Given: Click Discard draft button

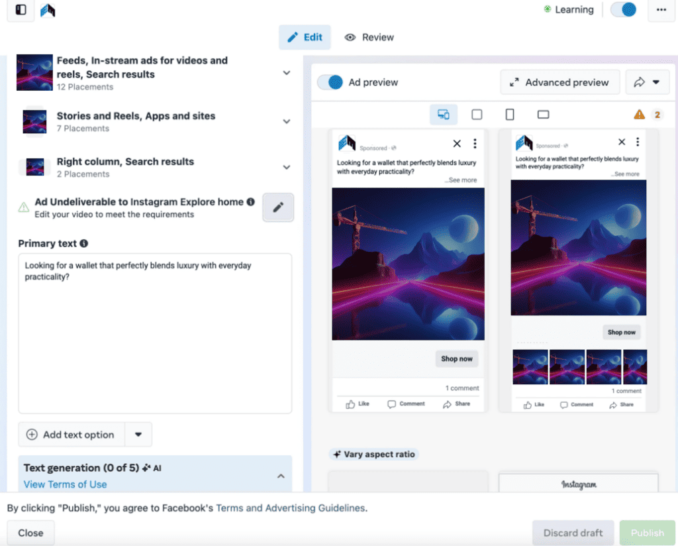Looking at the screenshot, I should (x=573, y=533).
